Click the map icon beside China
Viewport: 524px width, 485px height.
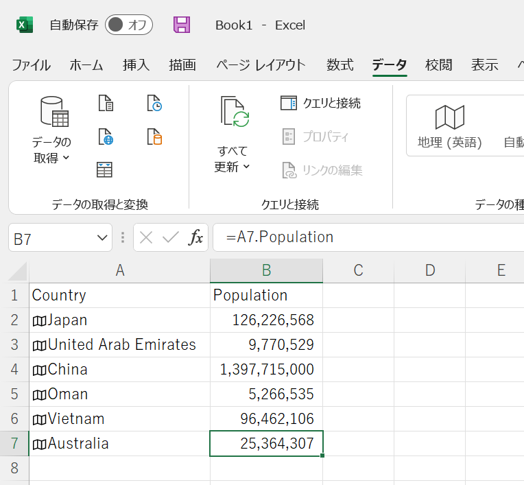(x=39, y=370)
